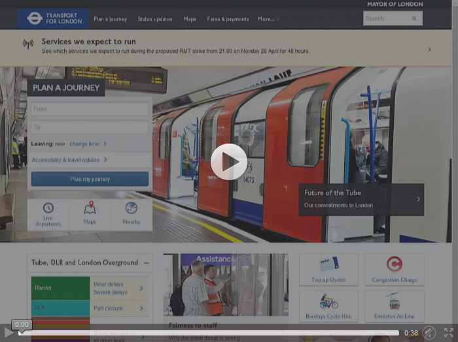
Task: Click the Top up Oyster card icon
Action: pos(329,264)
